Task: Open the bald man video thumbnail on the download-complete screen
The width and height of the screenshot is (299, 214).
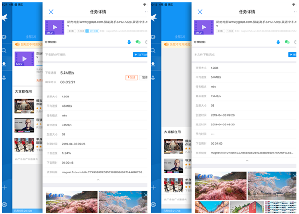Action: click(x=173, y=166)
